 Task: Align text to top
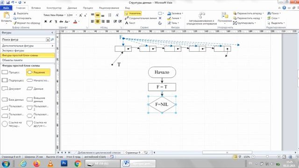click(93, 15)
